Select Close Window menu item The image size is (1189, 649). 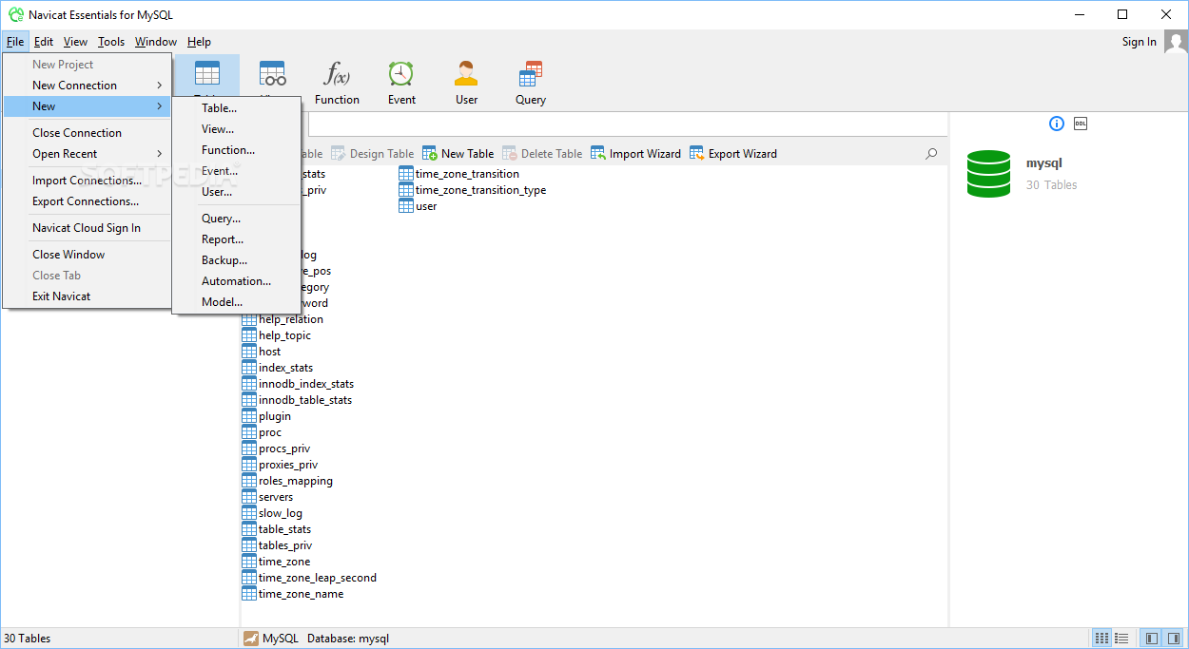[88, 255]
